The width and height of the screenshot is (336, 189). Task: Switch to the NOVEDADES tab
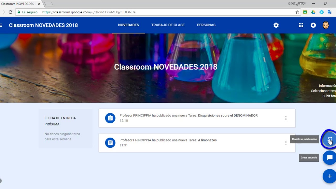(x=128, y=25)
